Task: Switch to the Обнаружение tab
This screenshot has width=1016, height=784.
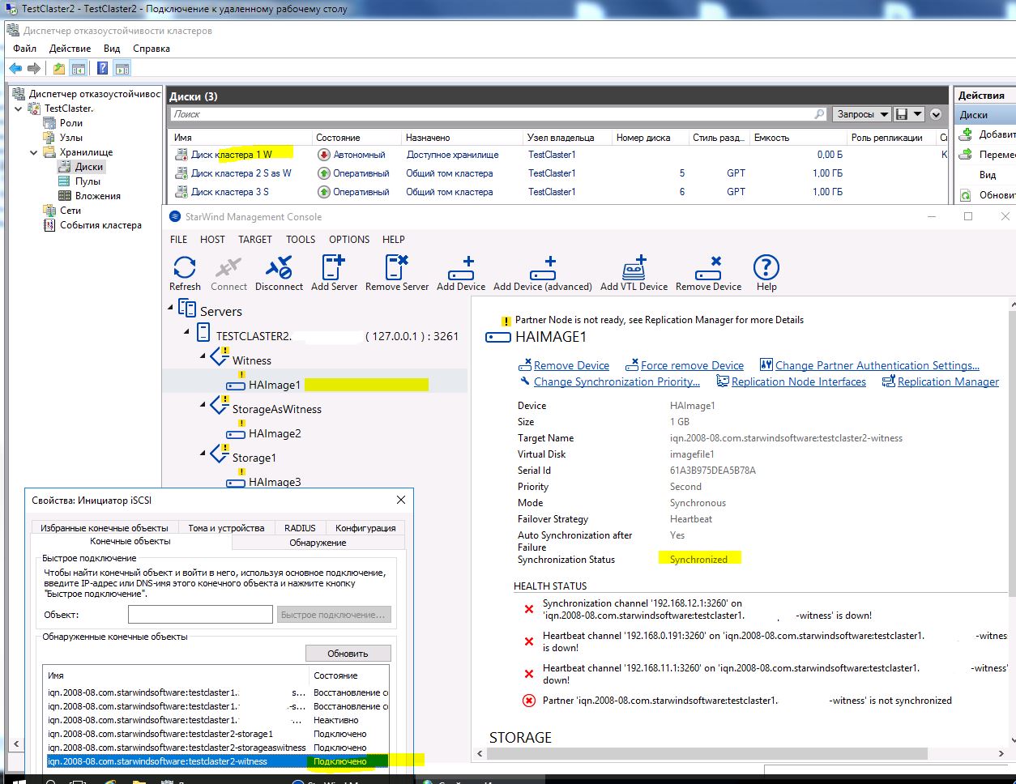Action: (318, 543)
